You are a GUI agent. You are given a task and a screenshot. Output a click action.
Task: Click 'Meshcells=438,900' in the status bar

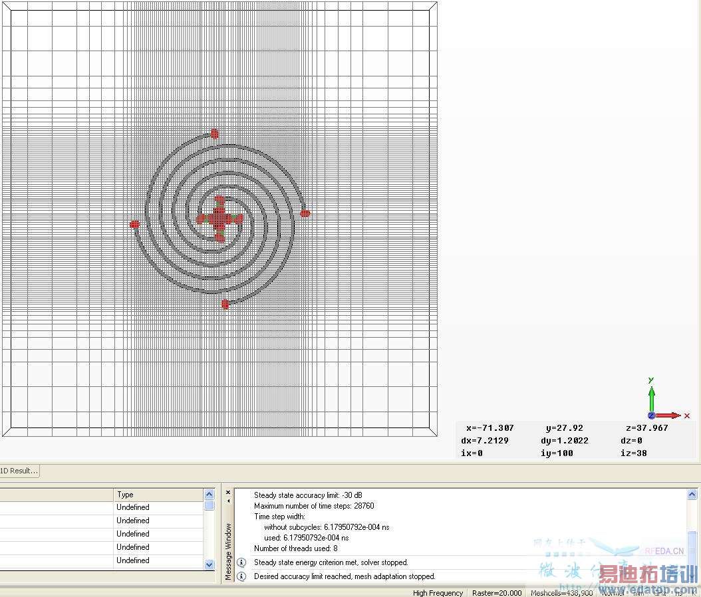point(561,592)
